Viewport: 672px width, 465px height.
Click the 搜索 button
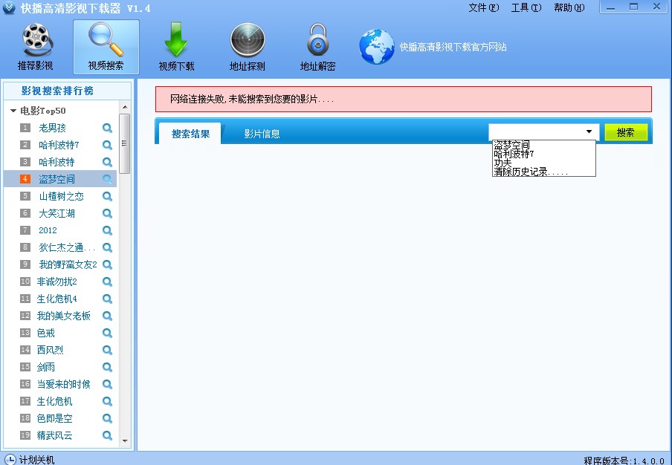625,131
